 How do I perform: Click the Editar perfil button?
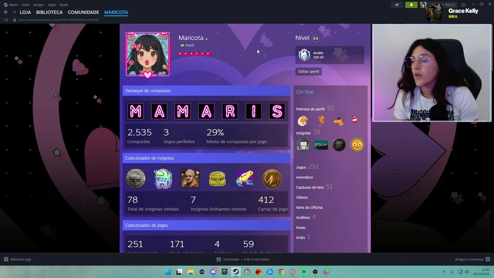point(308,71)
